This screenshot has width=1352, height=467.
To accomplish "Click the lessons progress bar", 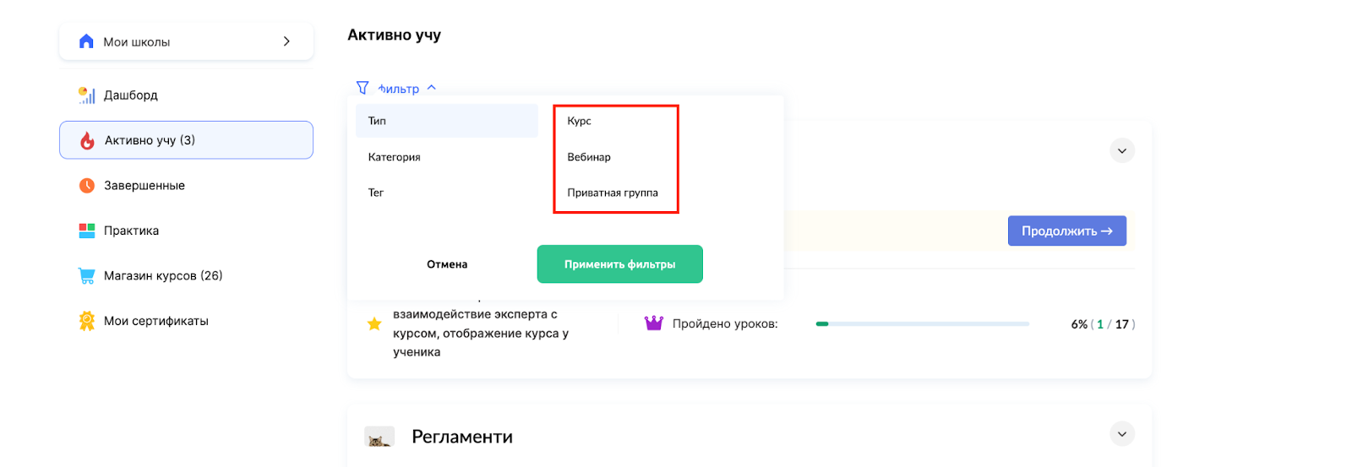I will (922, 323).
